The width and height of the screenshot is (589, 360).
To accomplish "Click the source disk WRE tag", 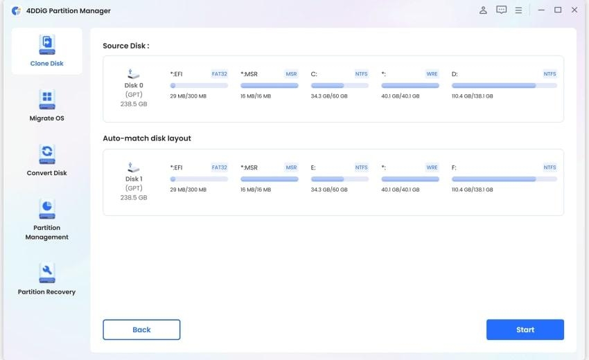I will pyautogui.click(x=432, y=74).
